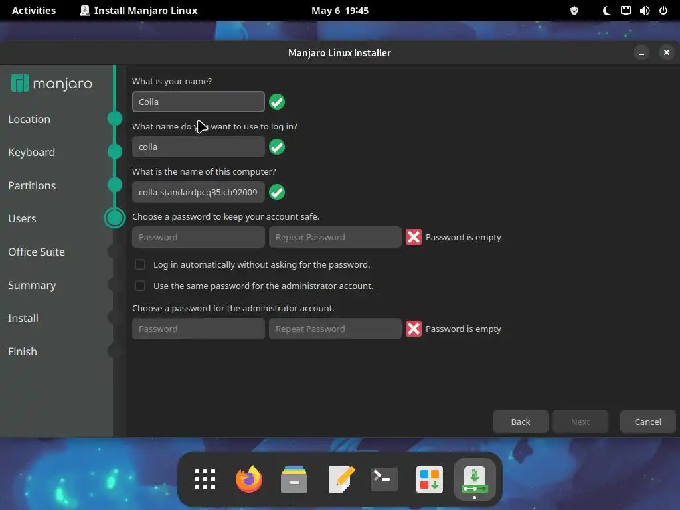Open the Install Manjaro Linux app menu
Screen dimensions: 680x510
tap(139, 11)
